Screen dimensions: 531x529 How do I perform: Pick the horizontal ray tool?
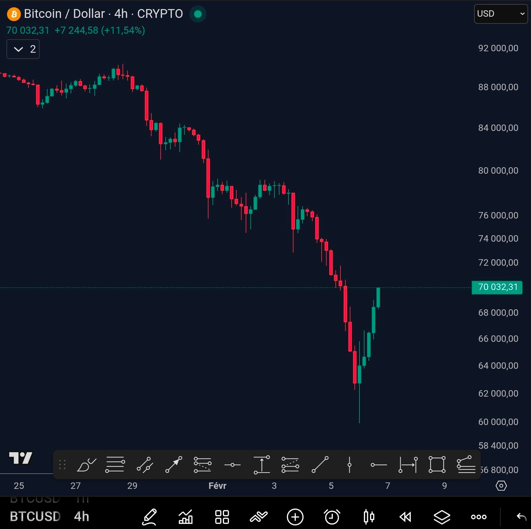point(379,465)
